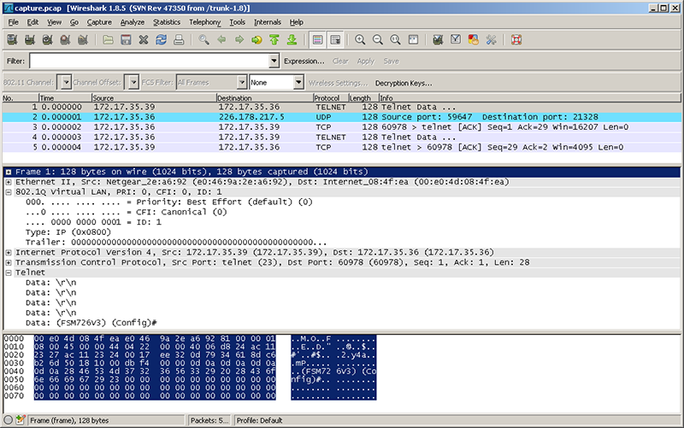Viewport: 684px width, 428px height.
Task: Click the filter Save button
Action: tap(391, 61)
